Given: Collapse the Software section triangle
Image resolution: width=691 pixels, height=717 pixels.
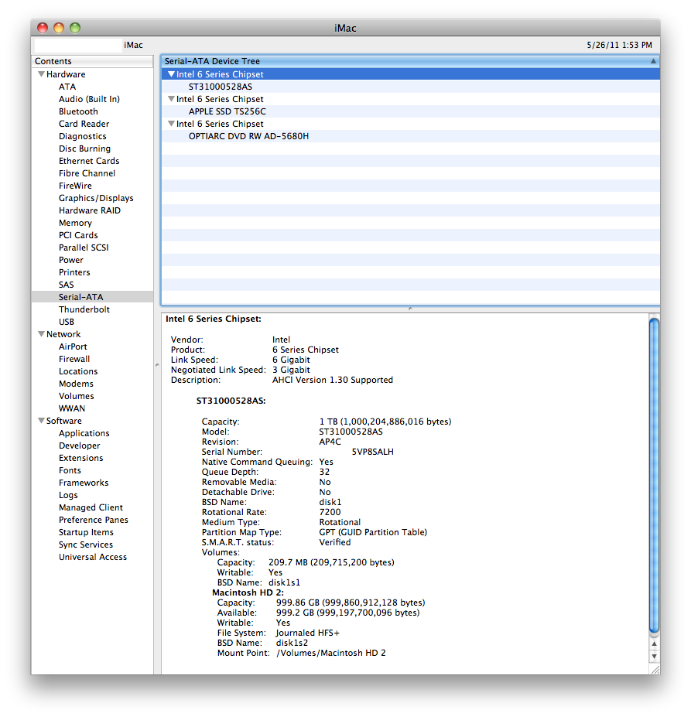Looking at the screenshot, I should click(x=41, y=421).
